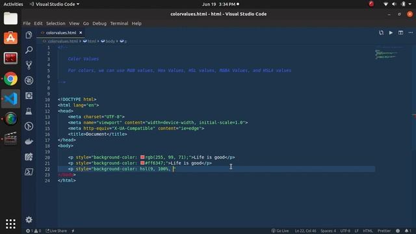416x234 pixels.
Task: Change encoding via UTF-8 status item
Action: click(x=345, y=231)
